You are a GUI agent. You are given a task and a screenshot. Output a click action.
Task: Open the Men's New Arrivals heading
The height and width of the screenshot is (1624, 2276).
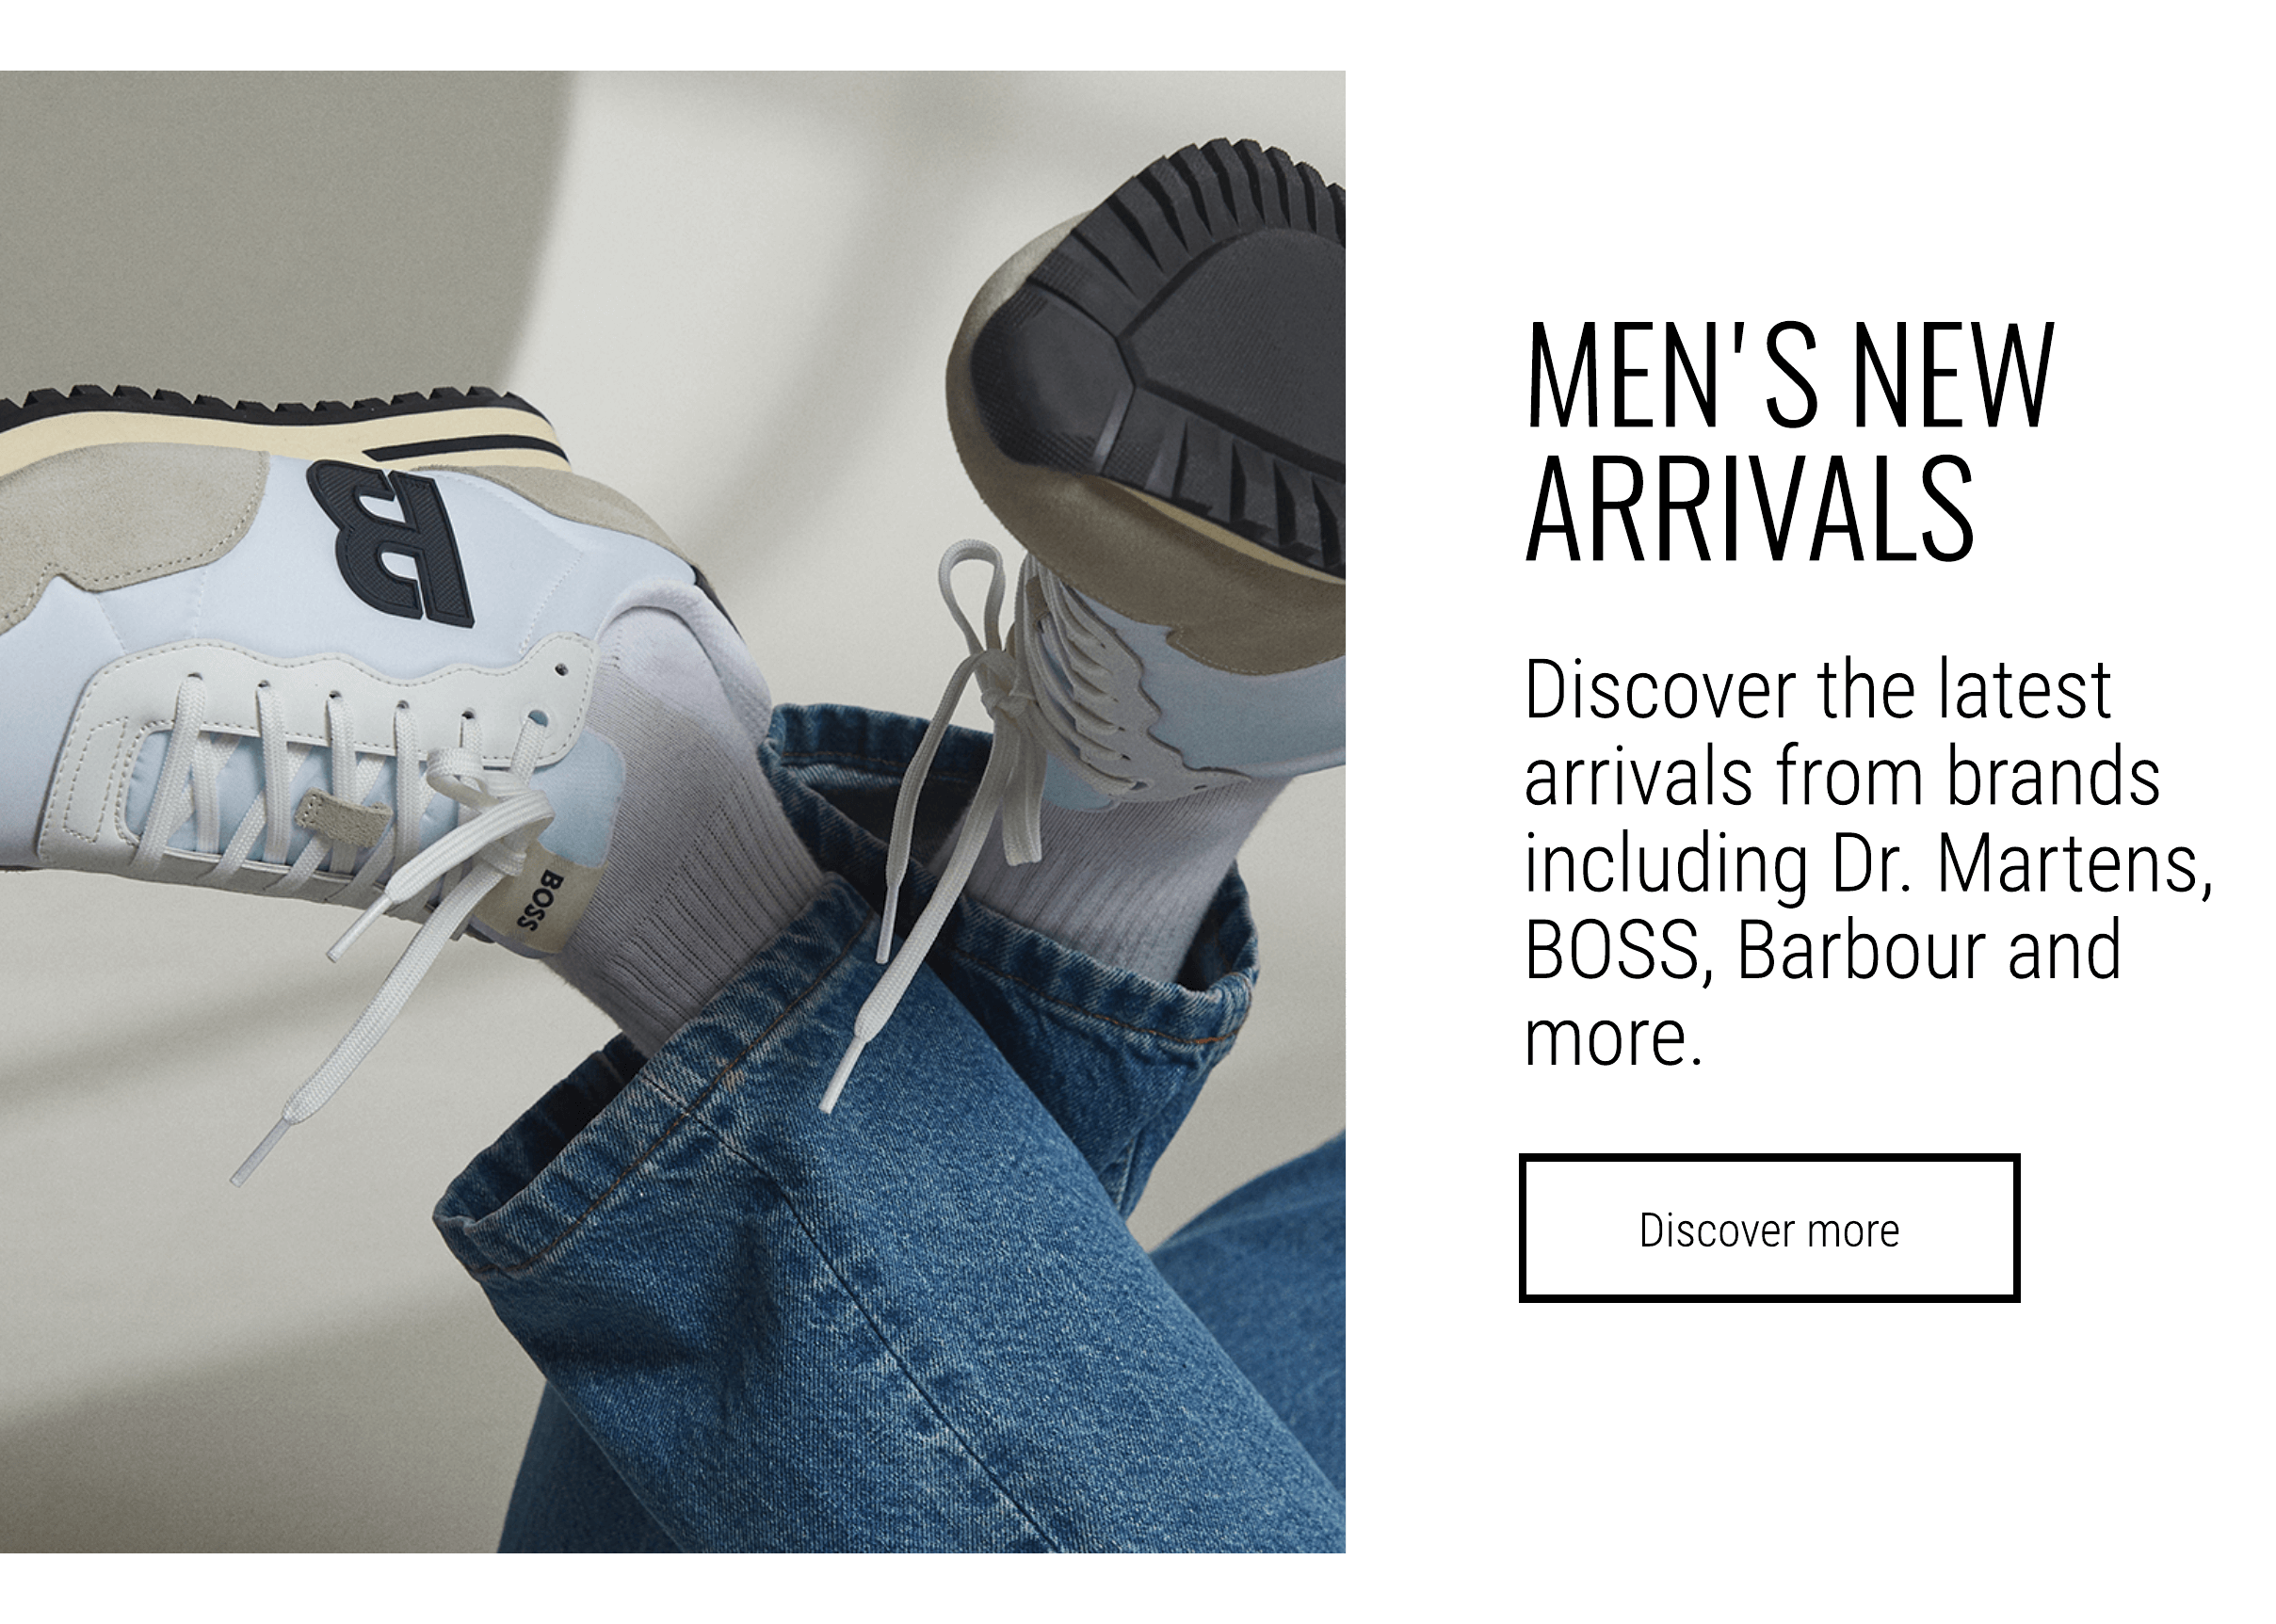point(1789,442)
